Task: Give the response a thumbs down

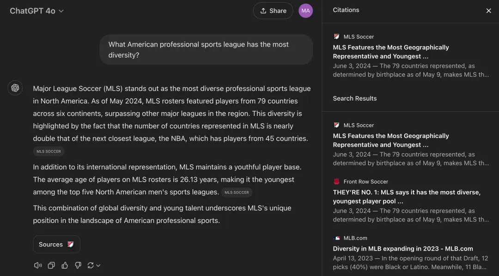Action: 78,265
